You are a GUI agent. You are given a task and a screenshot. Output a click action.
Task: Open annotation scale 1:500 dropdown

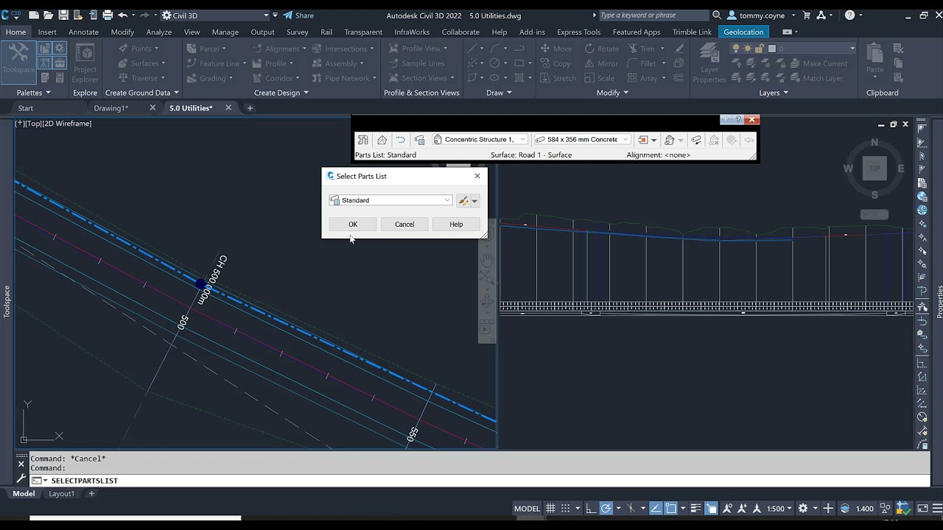(x=779, y=508)
